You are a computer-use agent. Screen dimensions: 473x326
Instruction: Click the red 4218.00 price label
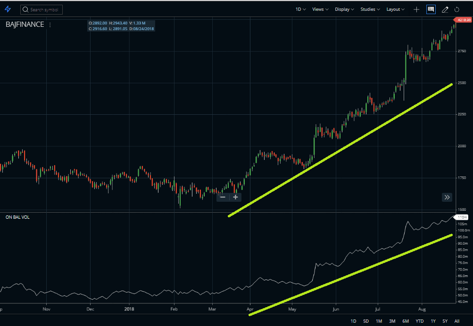464,20
